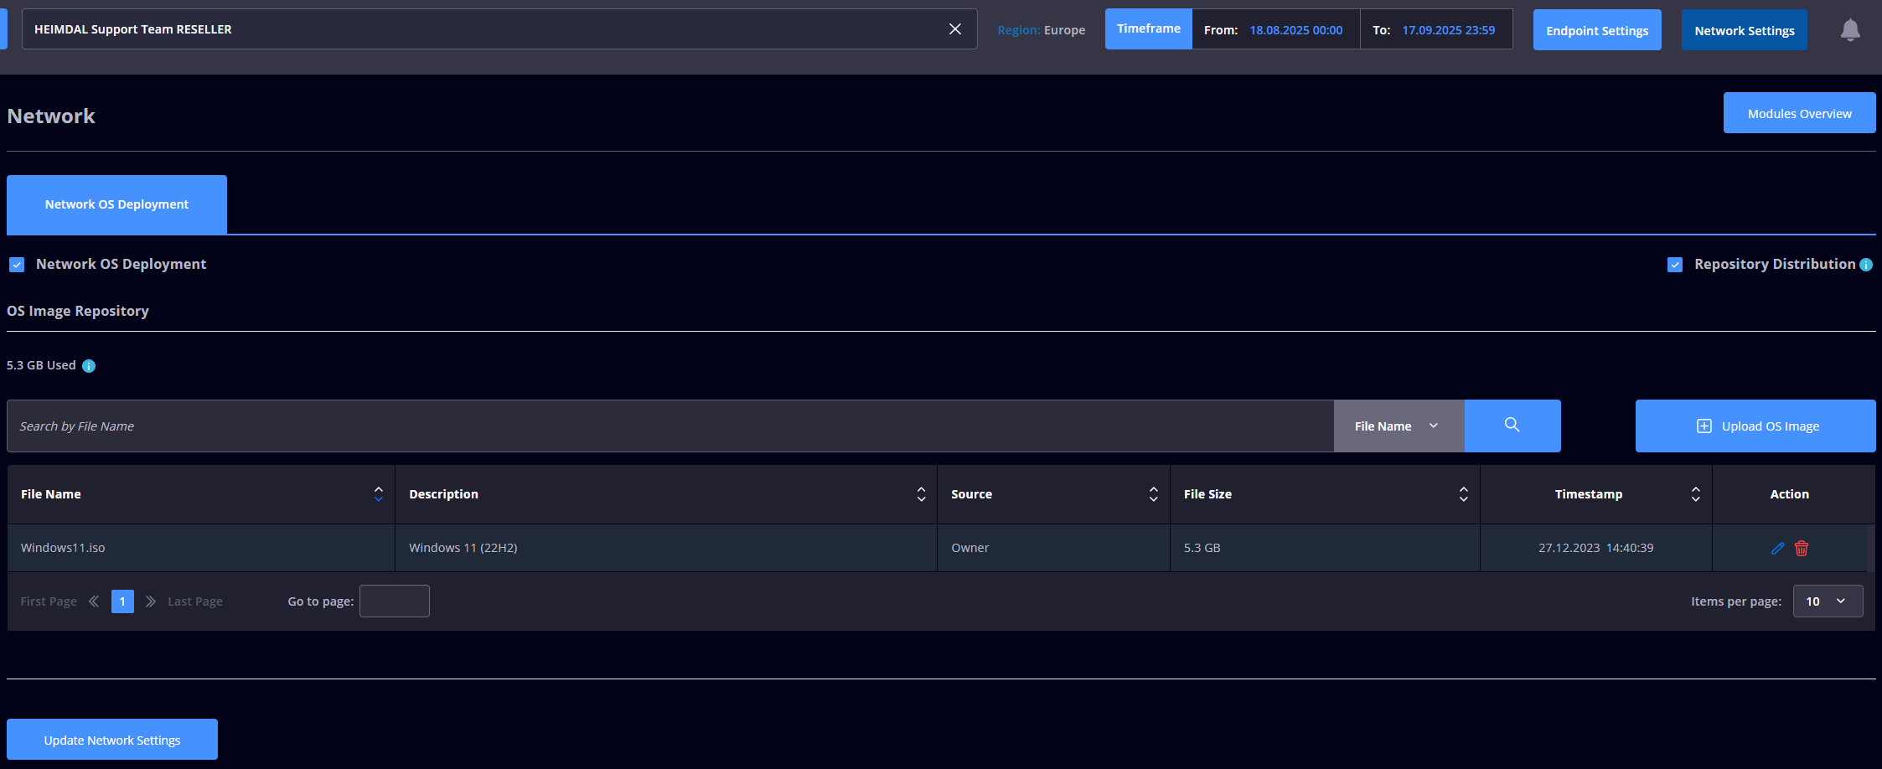
Task: Click the notification bell icon
Action: pyautogui.click(x=1850, y=30)
